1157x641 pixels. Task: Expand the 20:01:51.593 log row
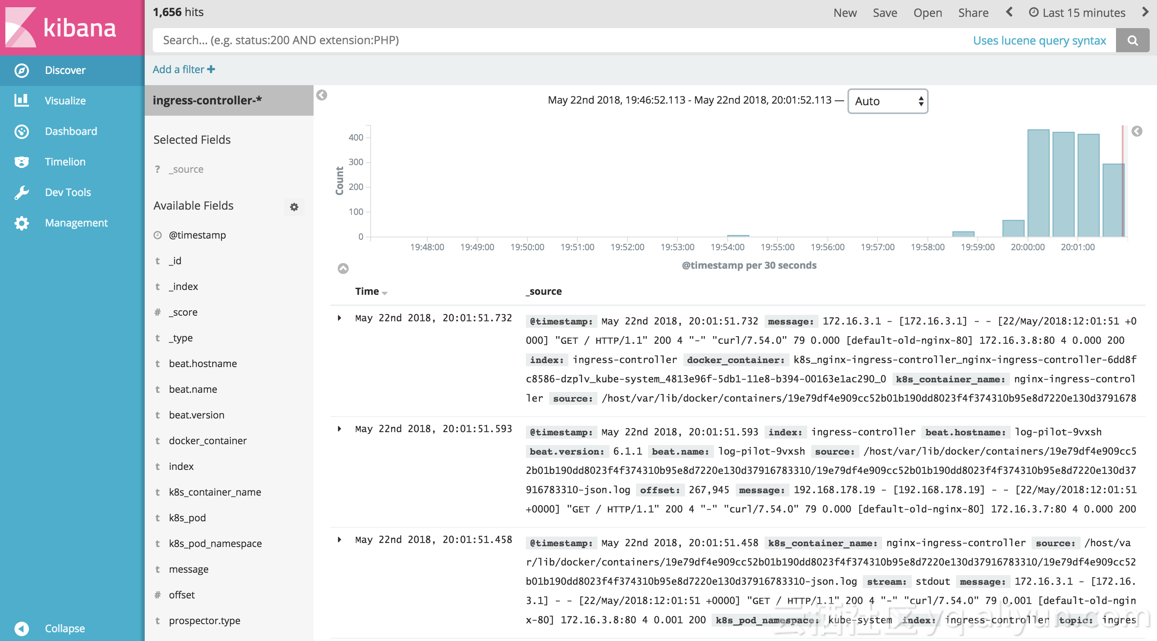[340, 429]
